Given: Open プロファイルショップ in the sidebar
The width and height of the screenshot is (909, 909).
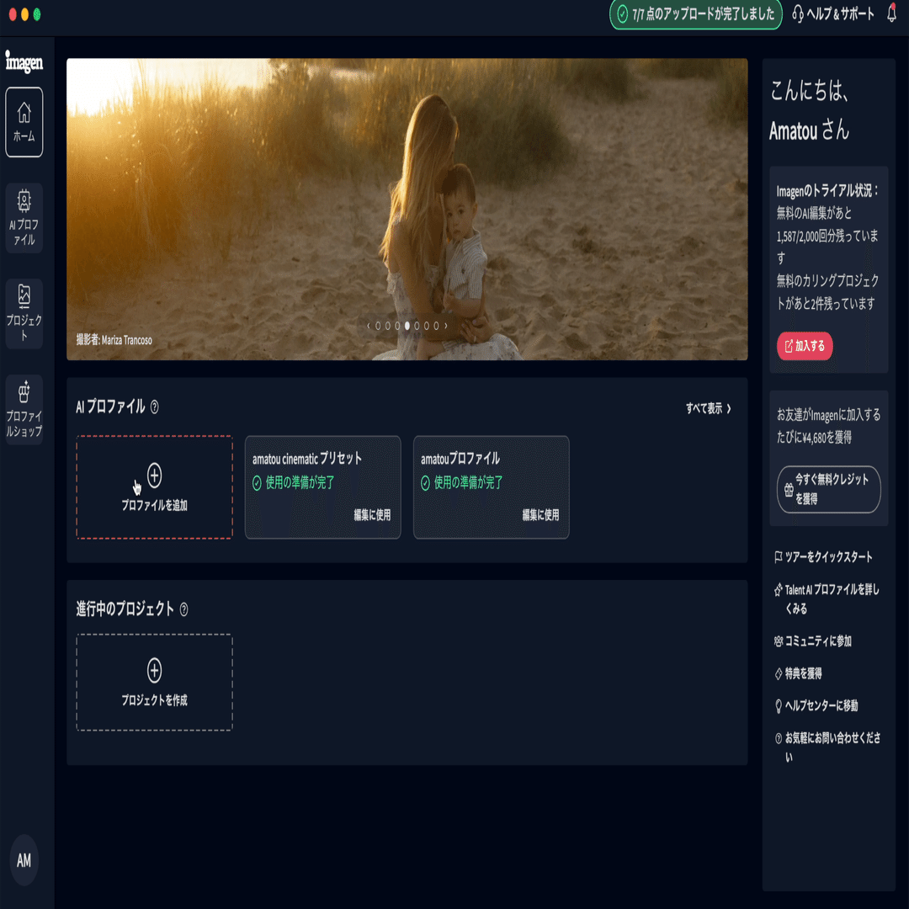Looking at the screenshot, I should pyautogui.click(x=24, y=410).
